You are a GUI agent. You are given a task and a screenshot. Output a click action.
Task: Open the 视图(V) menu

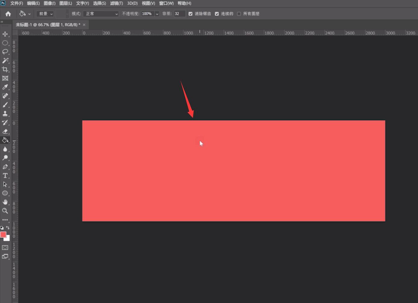pos(148,3)
